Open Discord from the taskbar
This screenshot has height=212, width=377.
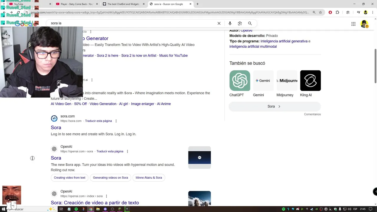(105, 209)
